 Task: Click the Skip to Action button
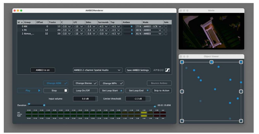[x=162, y=90]
